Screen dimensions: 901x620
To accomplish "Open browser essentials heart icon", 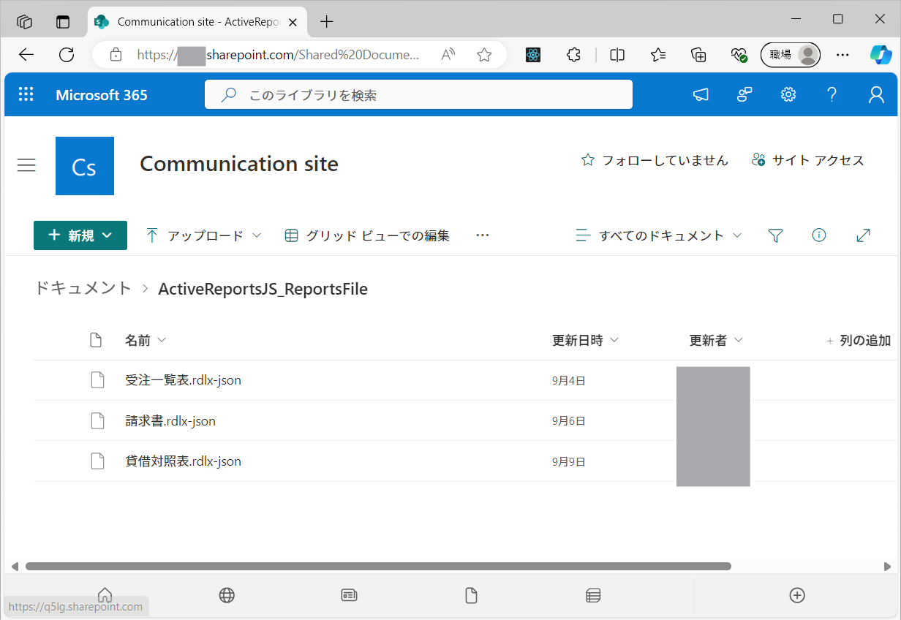I will (739, 55).
